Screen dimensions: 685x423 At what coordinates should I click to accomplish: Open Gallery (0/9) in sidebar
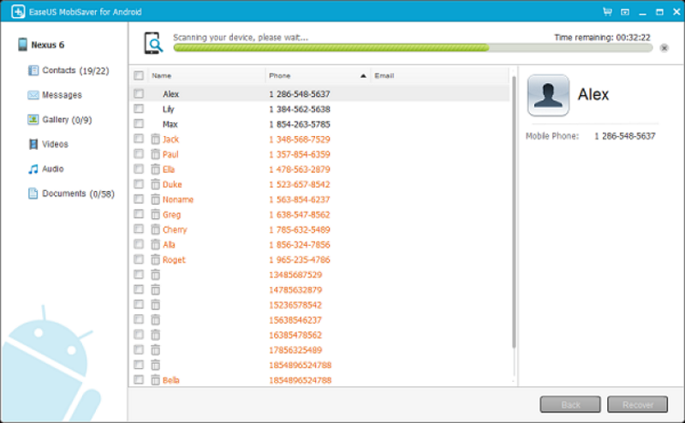tap(60, 119)
